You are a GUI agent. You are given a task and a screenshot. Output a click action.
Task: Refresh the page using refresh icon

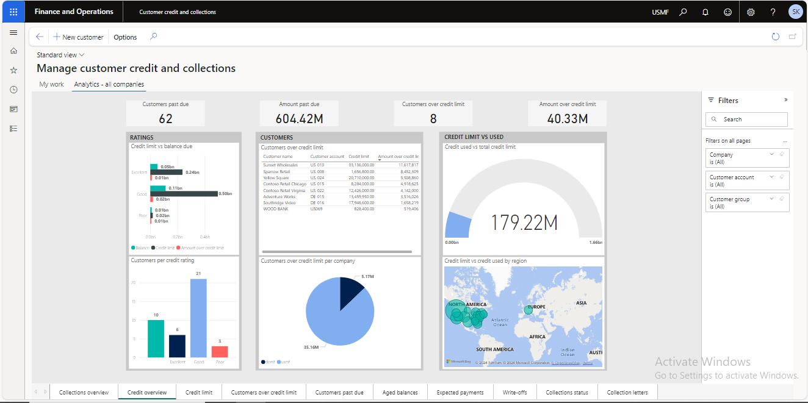[x=776, y=37]
